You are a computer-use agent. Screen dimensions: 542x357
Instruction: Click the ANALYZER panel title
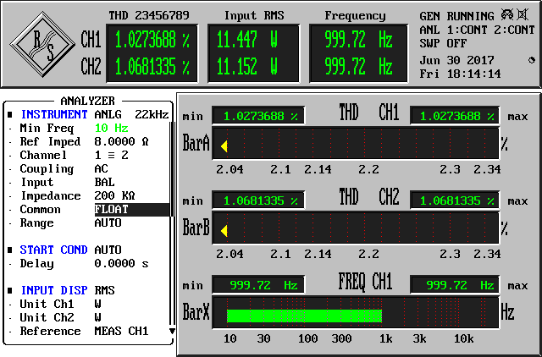pos(87,101)
